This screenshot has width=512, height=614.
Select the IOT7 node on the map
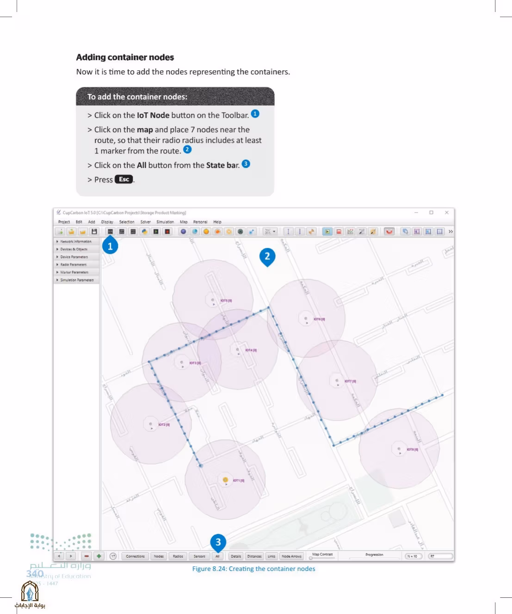(x=337, y=381)
